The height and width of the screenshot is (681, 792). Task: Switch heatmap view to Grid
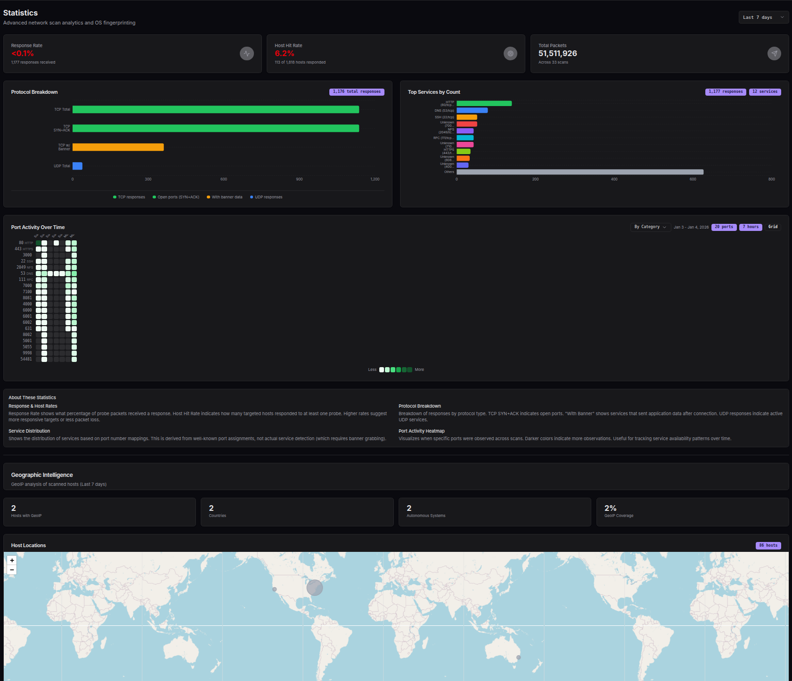coord(773,227)
